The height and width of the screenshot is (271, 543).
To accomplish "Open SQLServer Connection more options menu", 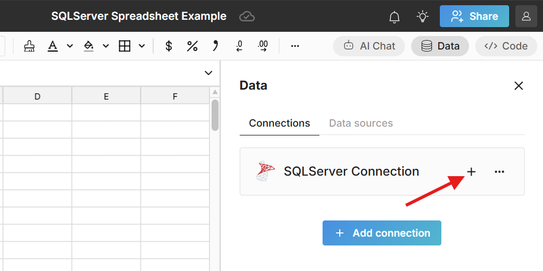I will [x=499, y=171].
